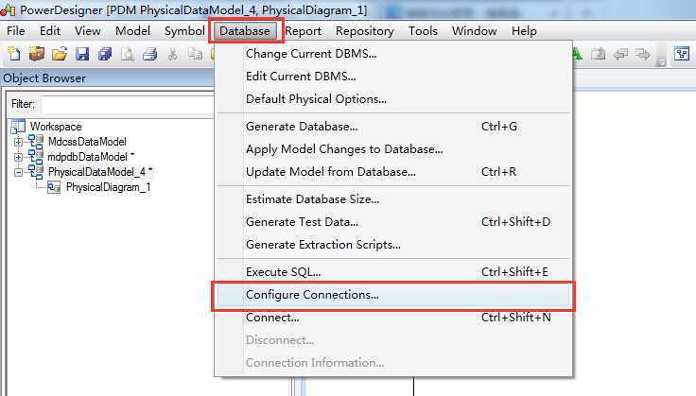Click the Print toolbar icon

point(150,54)
